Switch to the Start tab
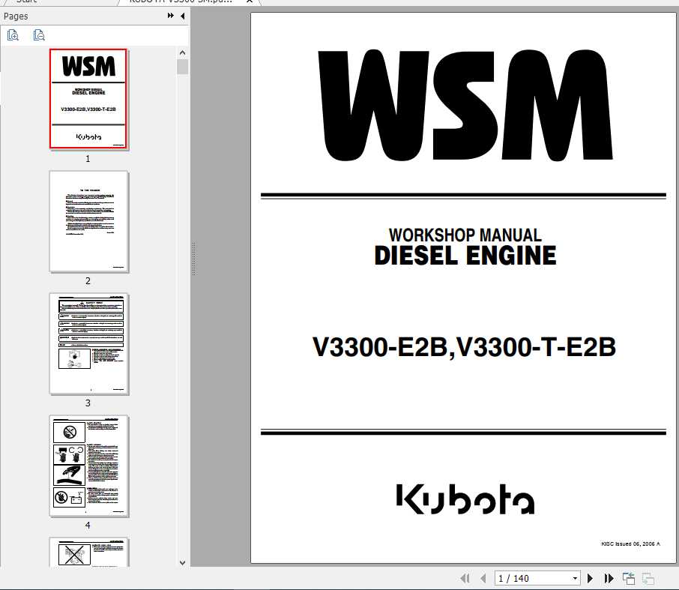679x590 pixels. click(x=26, y=2)
